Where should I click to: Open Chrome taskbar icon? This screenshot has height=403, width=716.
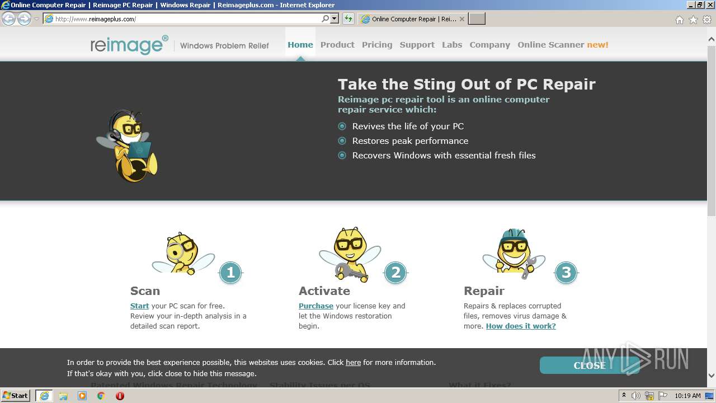coord(101,396)
